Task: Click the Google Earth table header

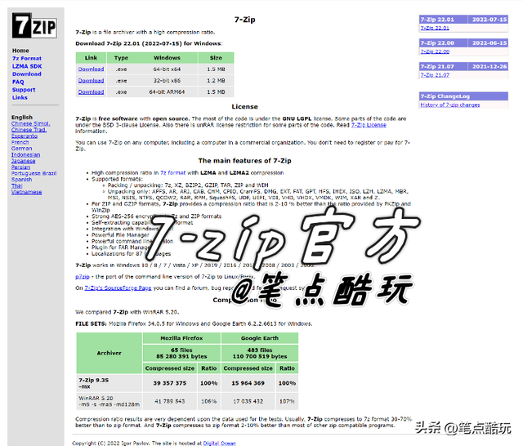Action: tap(260, 338)
